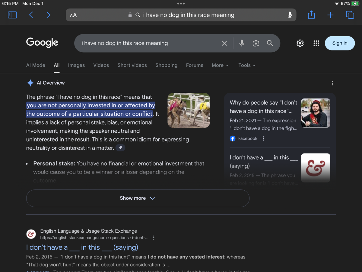Open the ampersand Stack Exchange thumbnail
The image size is (362, 272).
click(316, 168)
